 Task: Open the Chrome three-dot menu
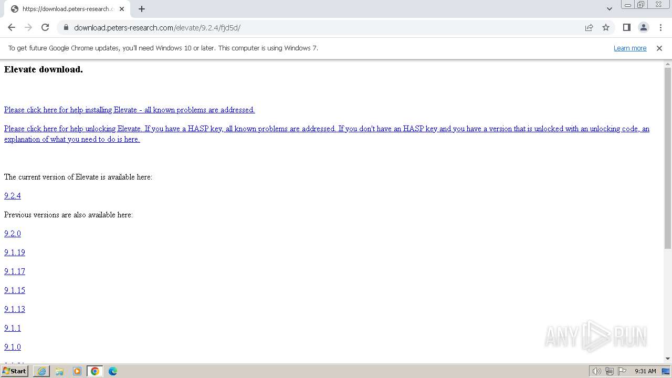coord(660,27)
